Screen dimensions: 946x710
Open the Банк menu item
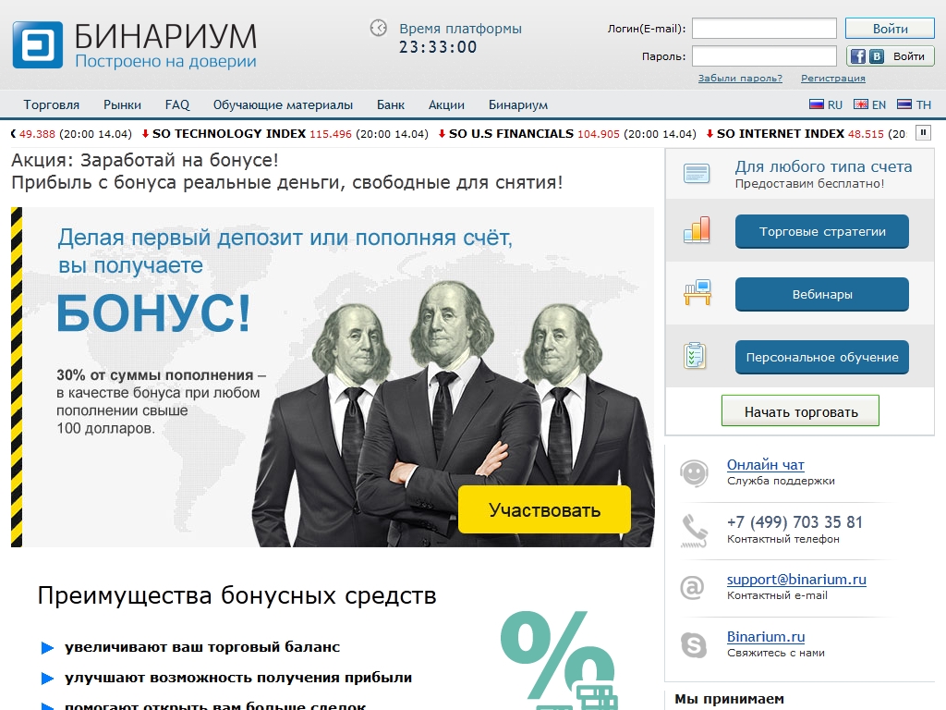click(391, 104)
